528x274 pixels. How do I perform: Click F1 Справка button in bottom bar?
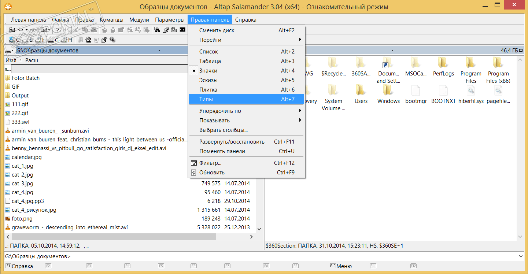click(19, 266)
